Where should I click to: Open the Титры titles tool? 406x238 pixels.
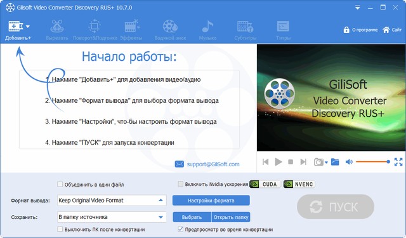(x=283, y=30)
